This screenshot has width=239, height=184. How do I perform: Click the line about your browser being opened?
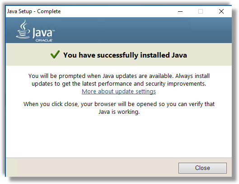(119, 104)
